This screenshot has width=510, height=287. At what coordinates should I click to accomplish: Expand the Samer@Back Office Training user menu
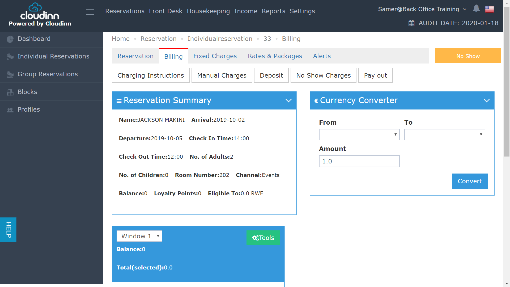422,9
